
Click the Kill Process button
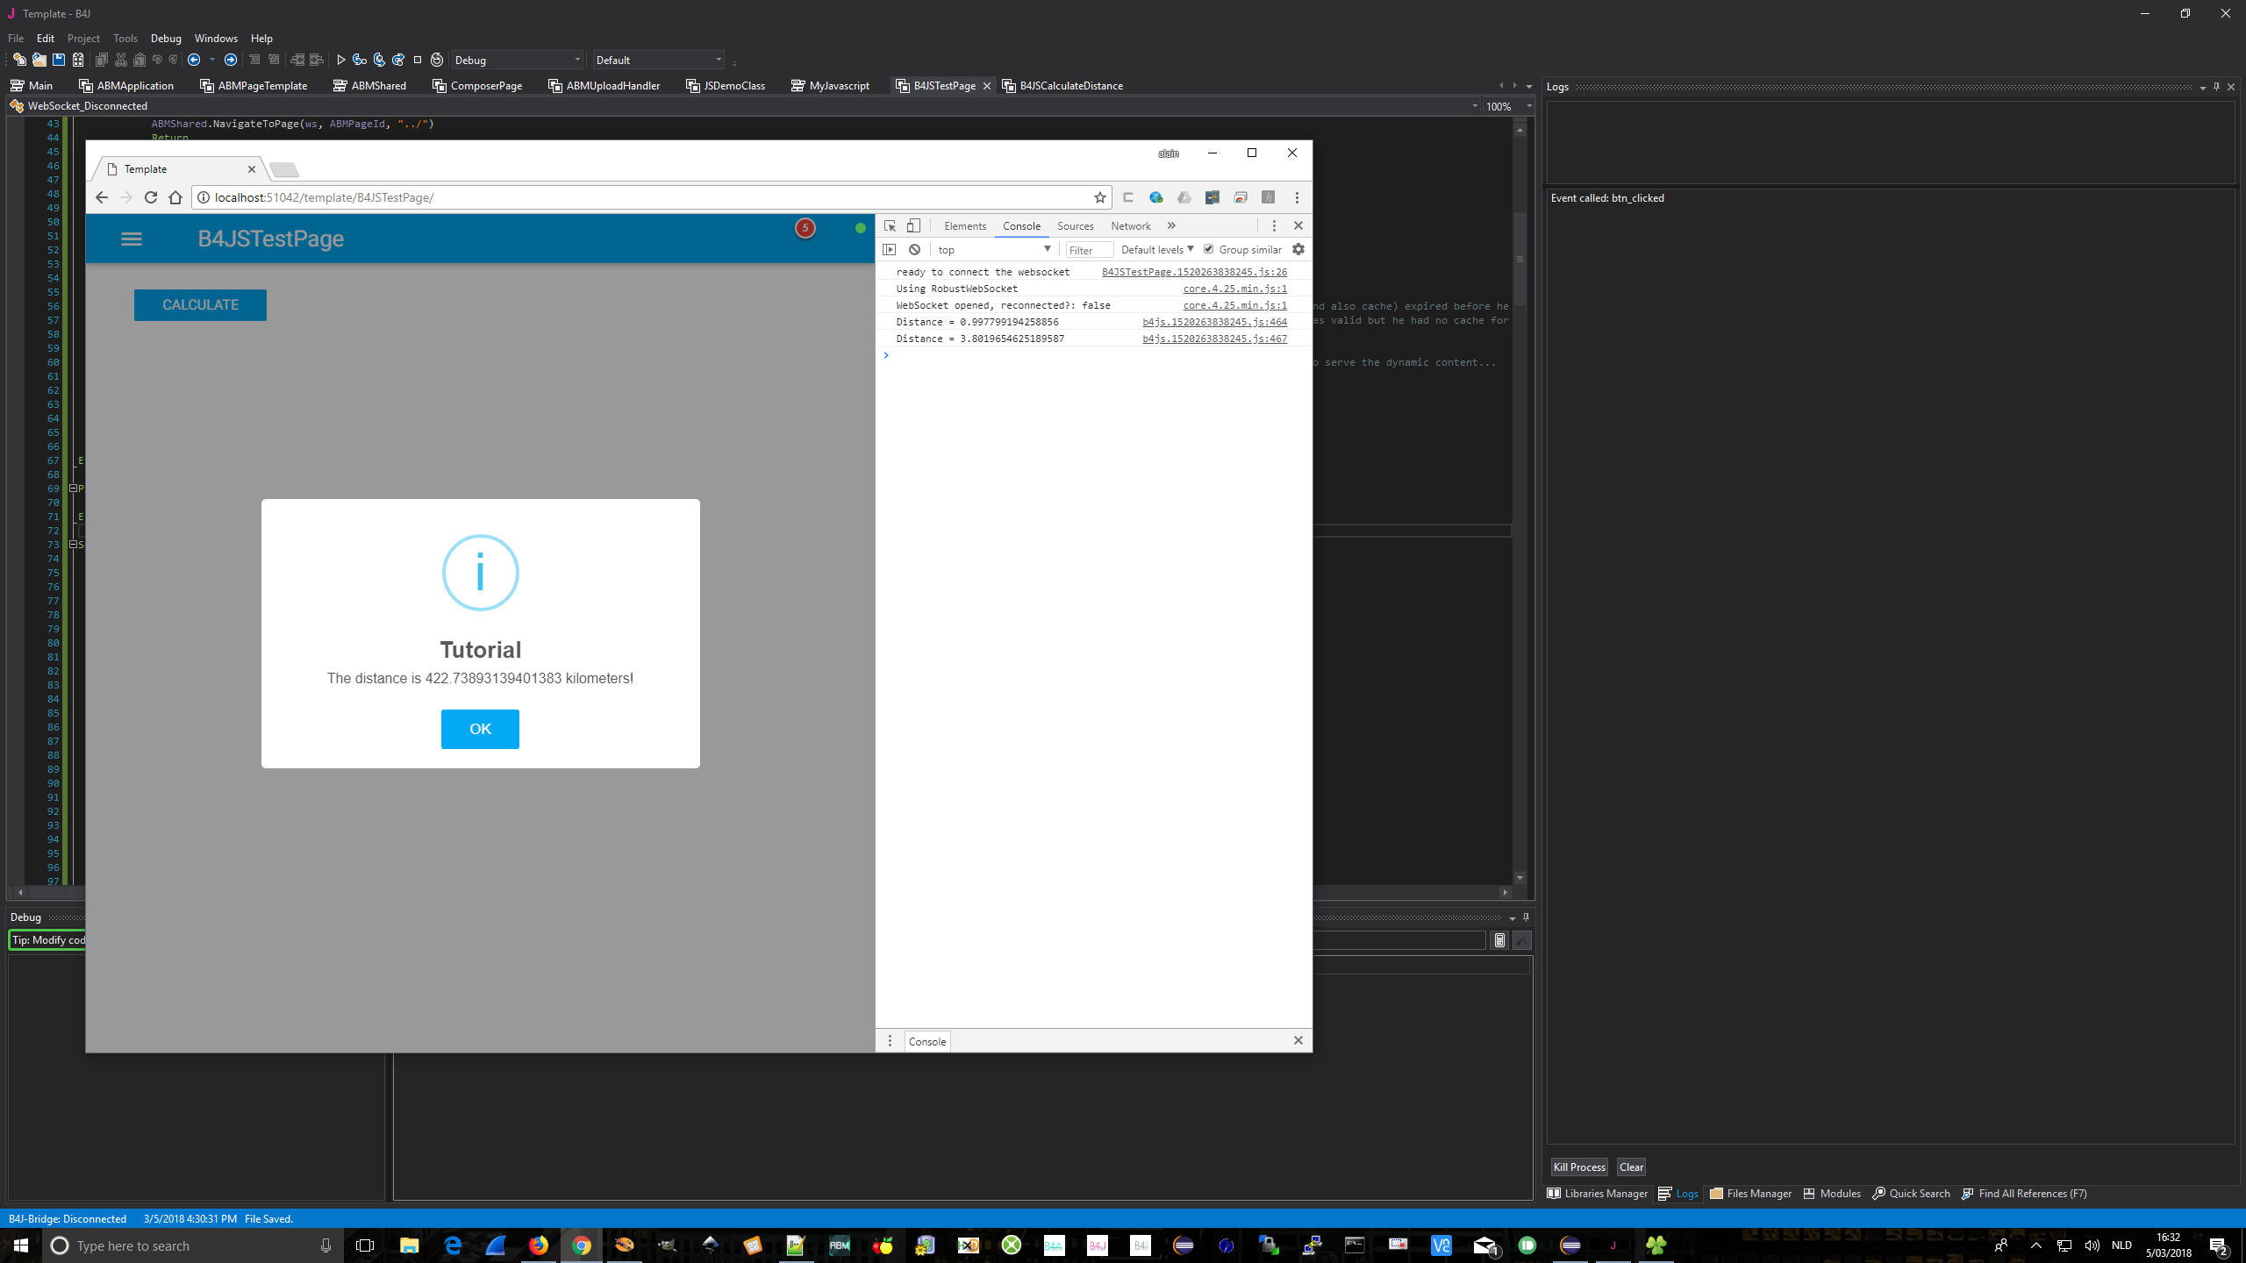[x=1578, y=1167]
